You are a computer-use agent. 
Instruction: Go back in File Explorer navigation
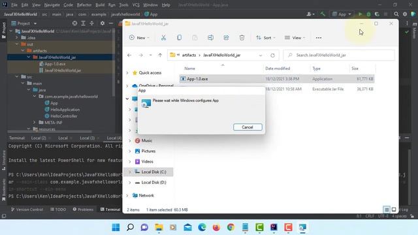coord(129,55)
